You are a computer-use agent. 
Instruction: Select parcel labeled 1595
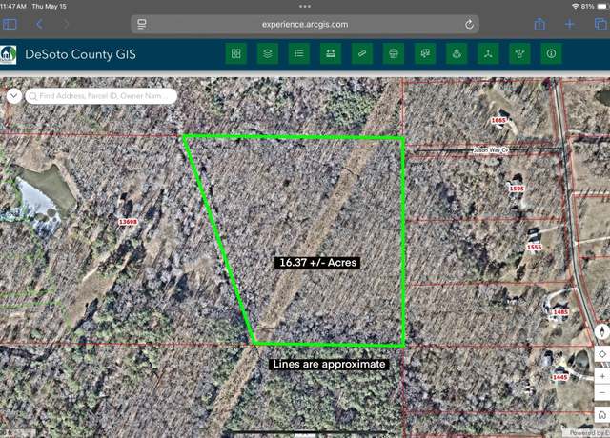tap(517, 189)
